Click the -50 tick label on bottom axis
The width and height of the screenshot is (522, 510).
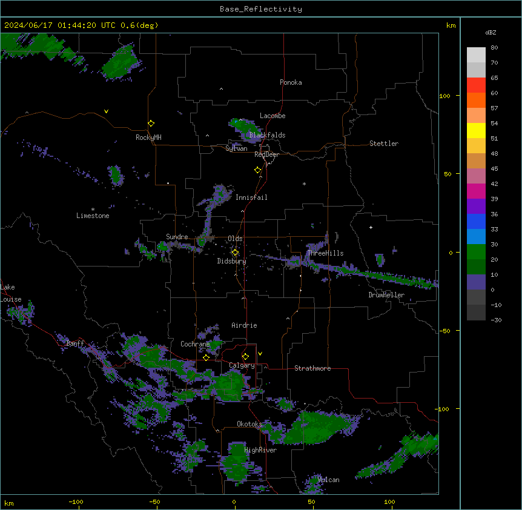[154, 502]
